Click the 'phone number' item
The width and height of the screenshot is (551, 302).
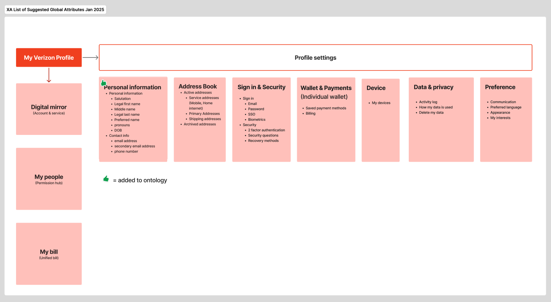click(126, 152)
